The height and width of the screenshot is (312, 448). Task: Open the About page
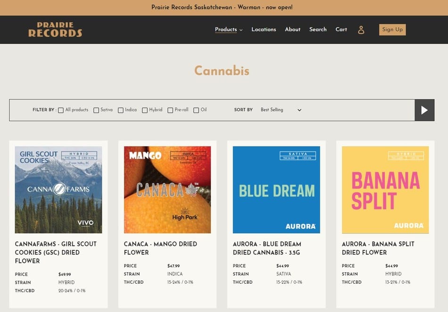tap(292, 29)
